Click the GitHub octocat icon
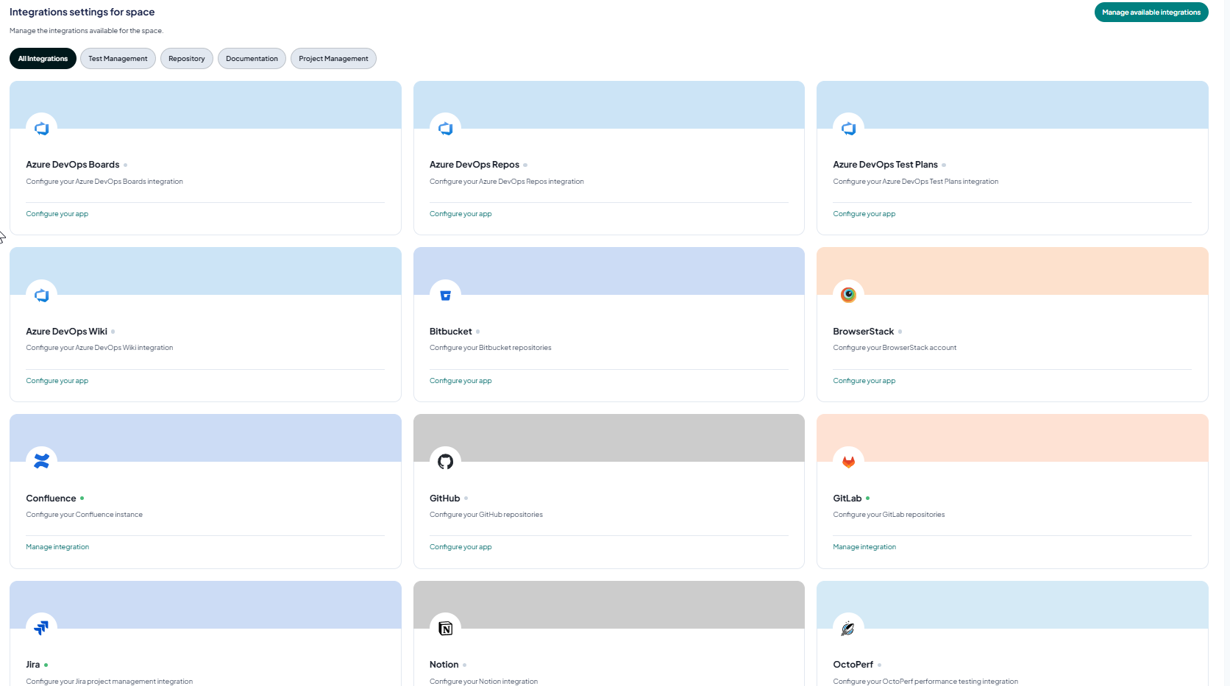Screen dimensions: 1230x686 point(445,462)
